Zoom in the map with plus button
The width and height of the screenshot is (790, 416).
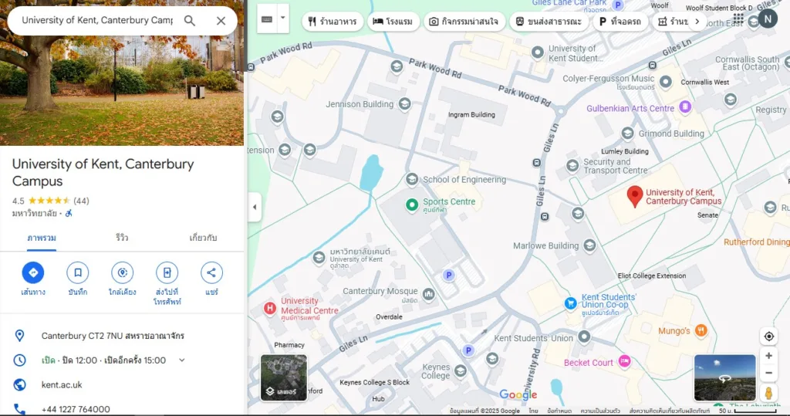click(x=768, y=356)
